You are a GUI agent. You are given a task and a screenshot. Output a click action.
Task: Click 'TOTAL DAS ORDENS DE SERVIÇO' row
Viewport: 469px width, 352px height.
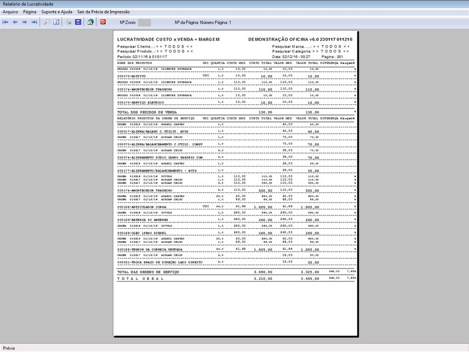coord(236,272)
